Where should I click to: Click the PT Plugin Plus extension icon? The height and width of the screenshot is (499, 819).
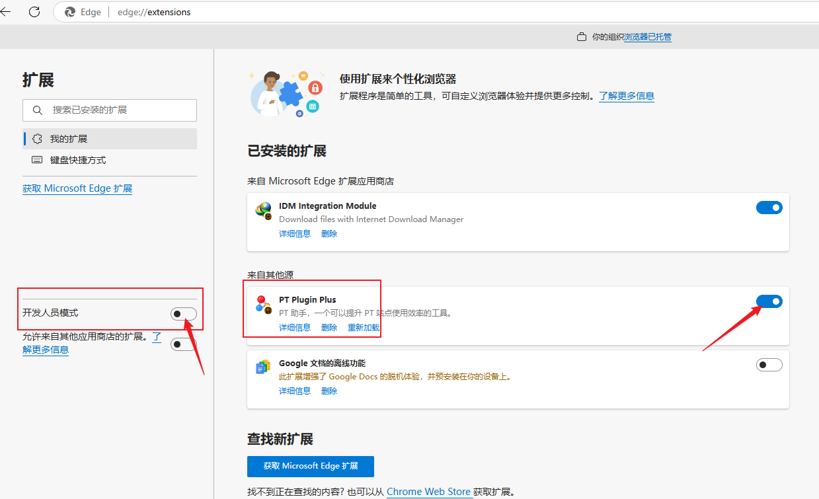(263, 304)
